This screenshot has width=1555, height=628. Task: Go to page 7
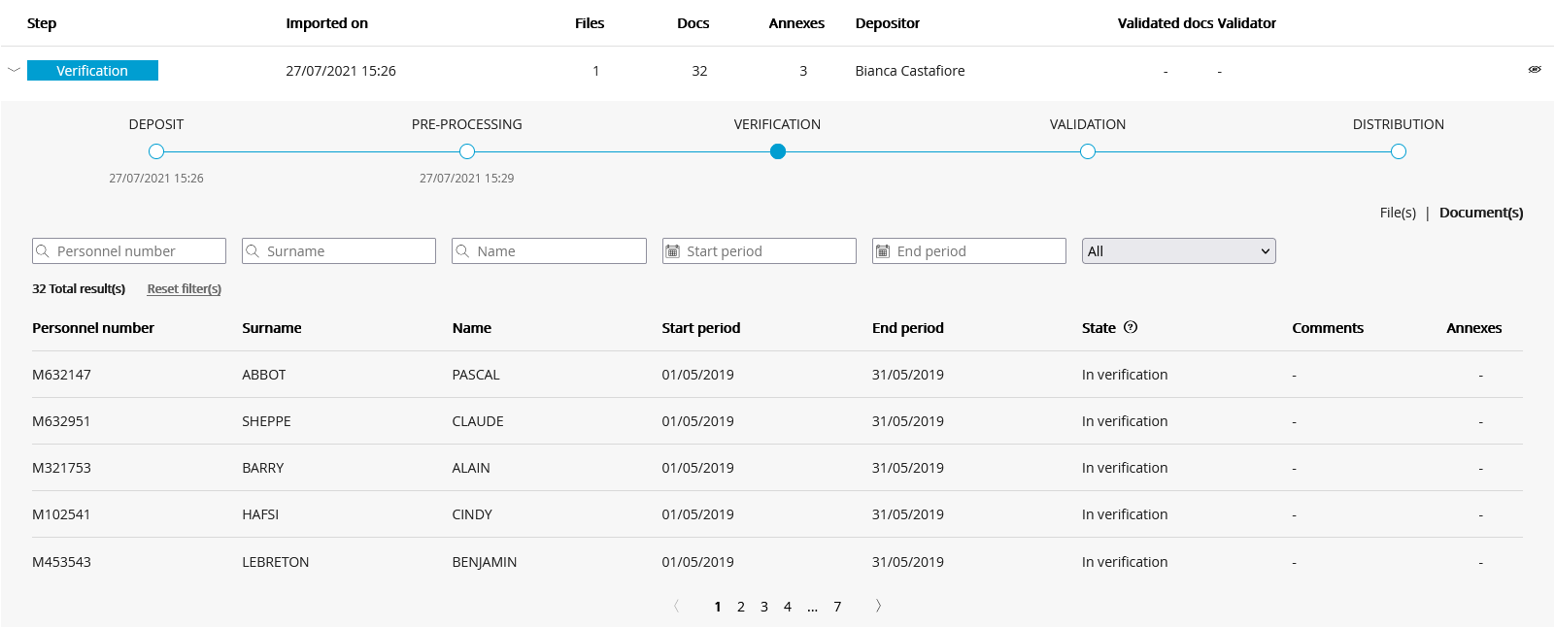coord(837,607)
